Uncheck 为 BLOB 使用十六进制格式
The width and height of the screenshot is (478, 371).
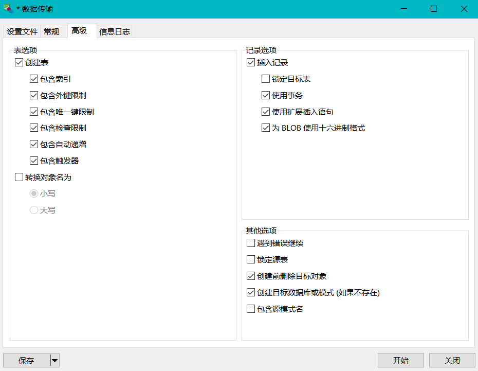coord(266,128)
